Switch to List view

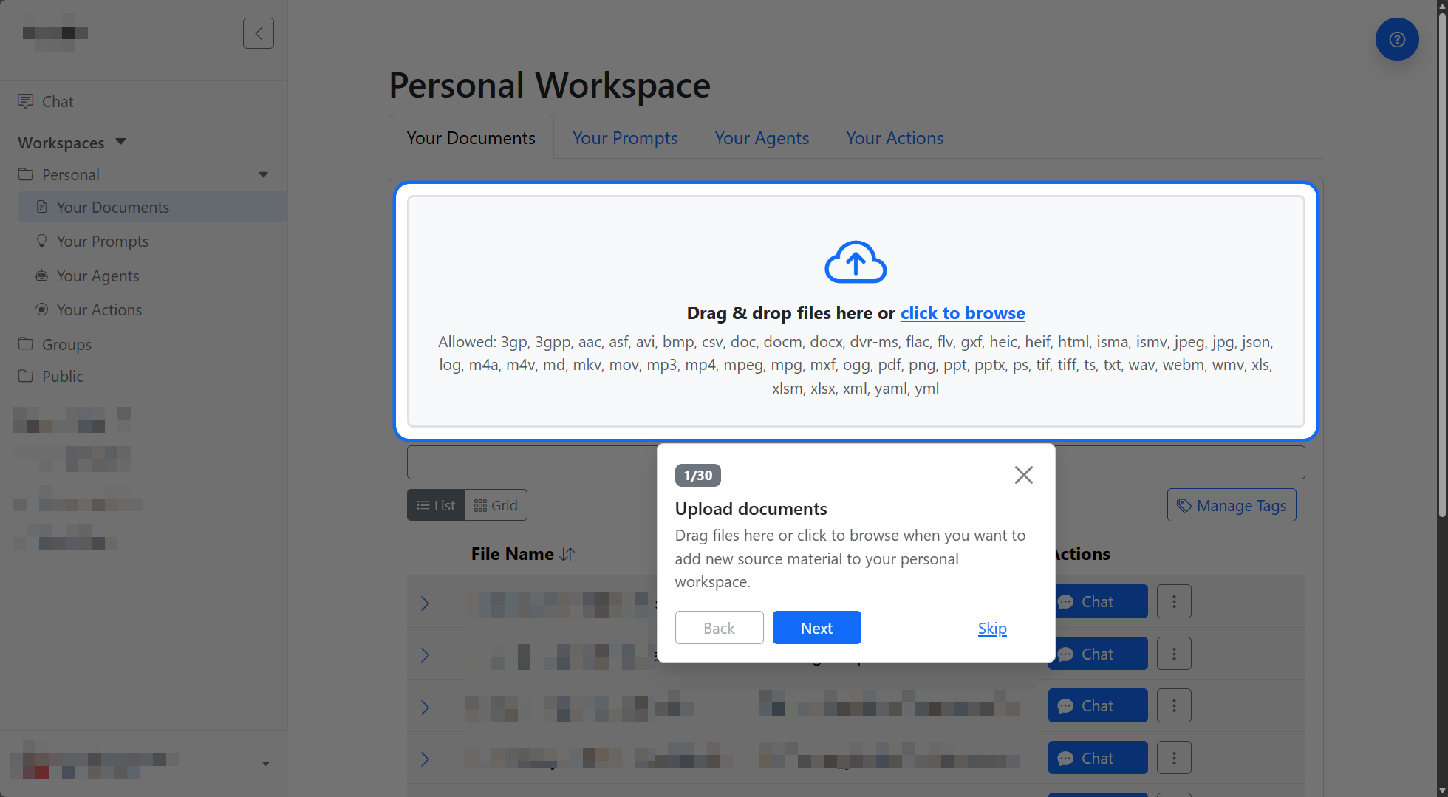pos(435,504)
